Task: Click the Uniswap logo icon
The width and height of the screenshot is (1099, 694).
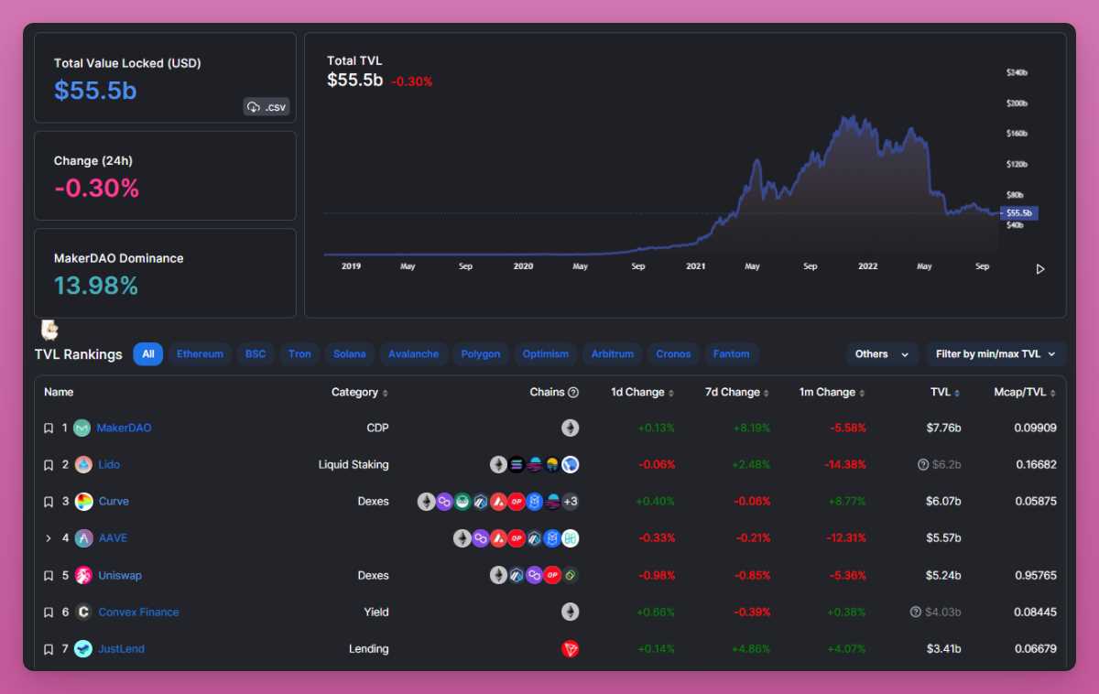Action: 83,576
